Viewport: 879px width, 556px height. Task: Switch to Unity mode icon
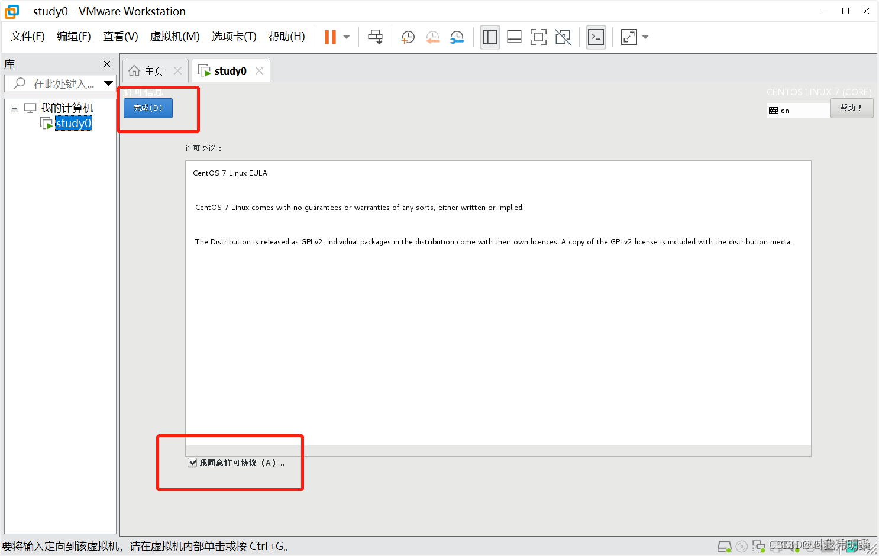pyautogui.click(x=563, y=37)
